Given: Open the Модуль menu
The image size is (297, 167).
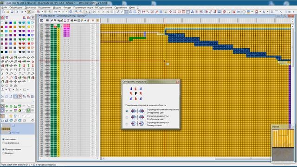Looking at the screenshot, I should tap(57, 7).
